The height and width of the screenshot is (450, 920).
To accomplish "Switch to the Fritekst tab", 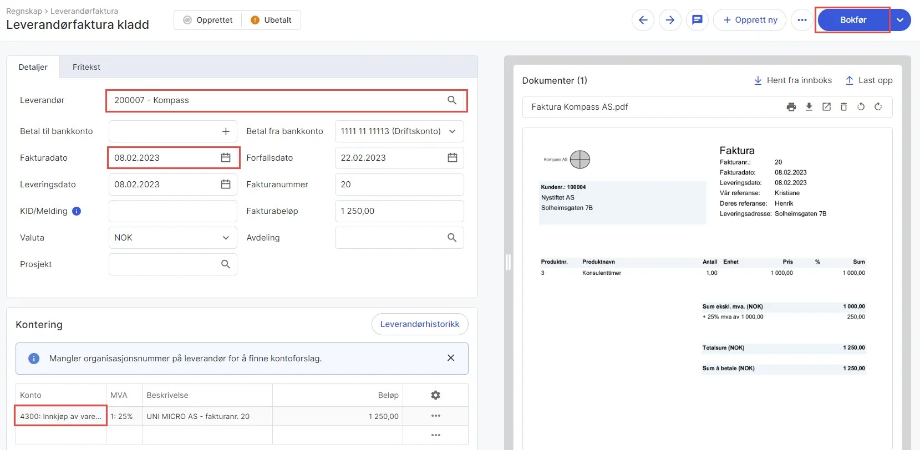I will (87, 67).
